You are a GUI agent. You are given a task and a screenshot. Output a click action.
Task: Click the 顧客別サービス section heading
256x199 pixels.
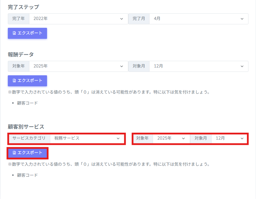[x=26, y=127]
